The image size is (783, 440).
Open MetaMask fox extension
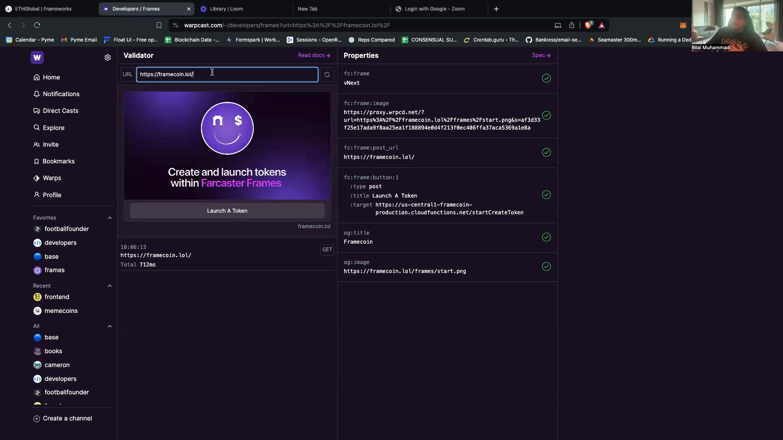pyautogui.click(x=683, y=25)
